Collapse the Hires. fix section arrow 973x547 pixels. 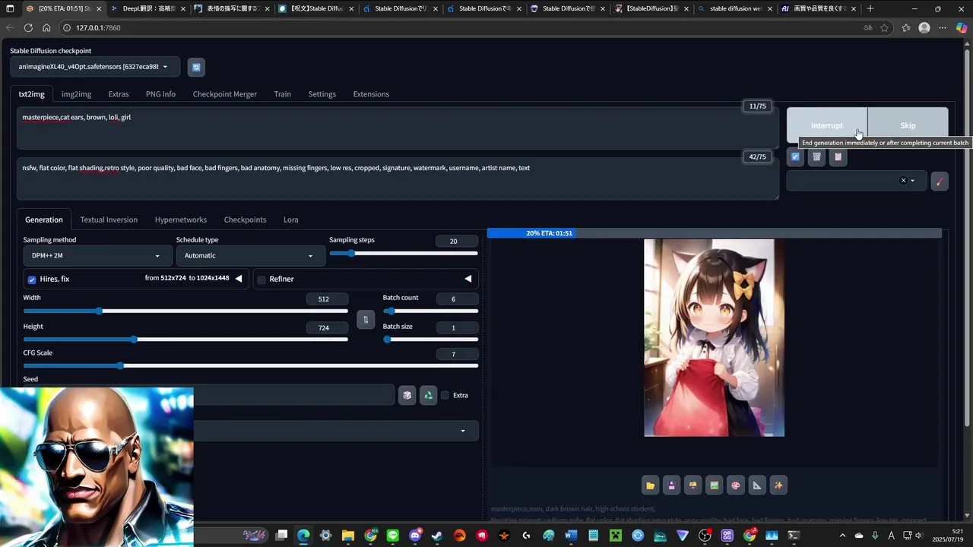(238, 279)
